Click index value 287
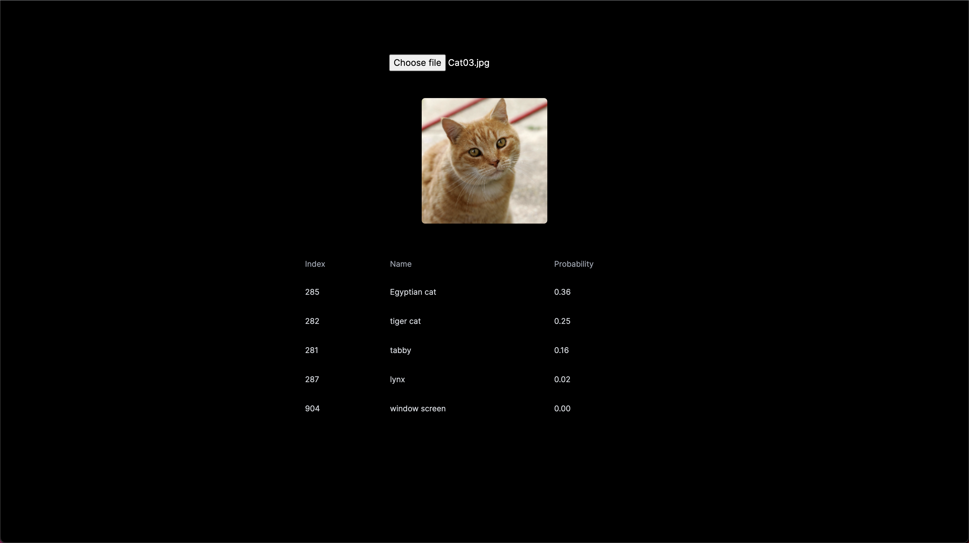The image size is (969, 543). pyautogui.click(x=312, y=380)
